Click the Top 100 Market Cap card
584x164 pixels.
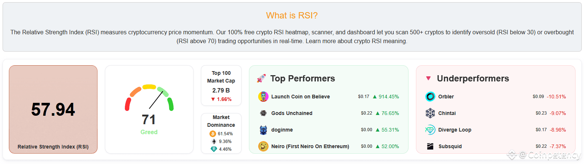click(221, 86)
